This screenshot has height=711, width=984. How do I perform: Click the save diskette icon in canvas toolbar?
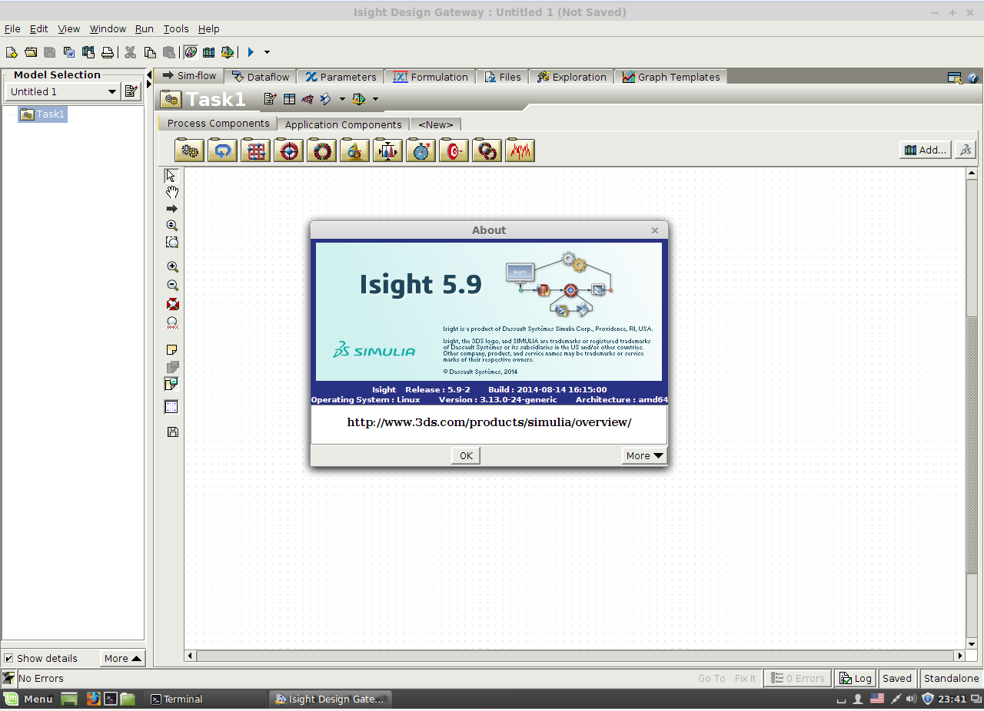pos(173,432)
